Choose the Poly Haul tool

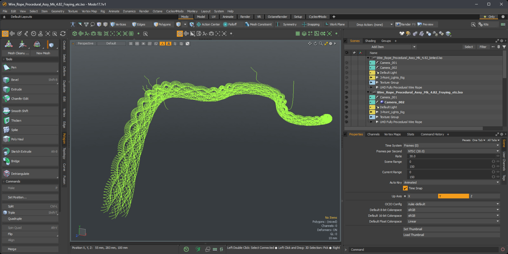(x=30, y=139)
